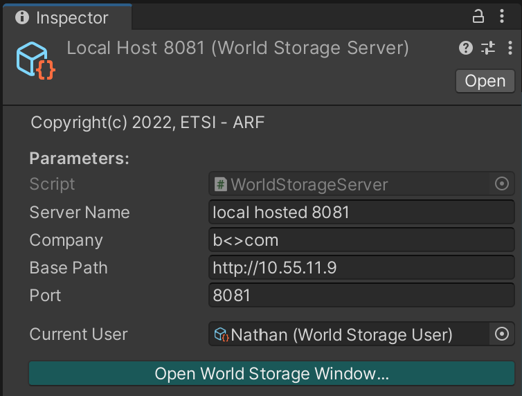Click the World Storage Server asset icon
The image size is (522, 396).
pyautogui.click(x=35, y=60)
